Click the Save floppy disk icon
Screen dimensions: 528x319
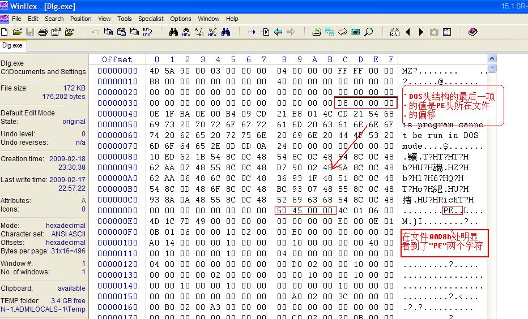tap(30, 32)
